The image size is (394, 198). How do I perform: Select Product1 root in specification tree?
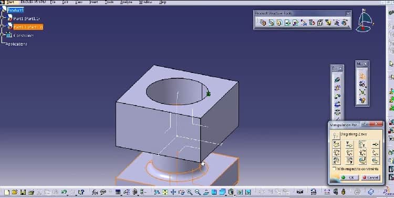coord(16,10)
